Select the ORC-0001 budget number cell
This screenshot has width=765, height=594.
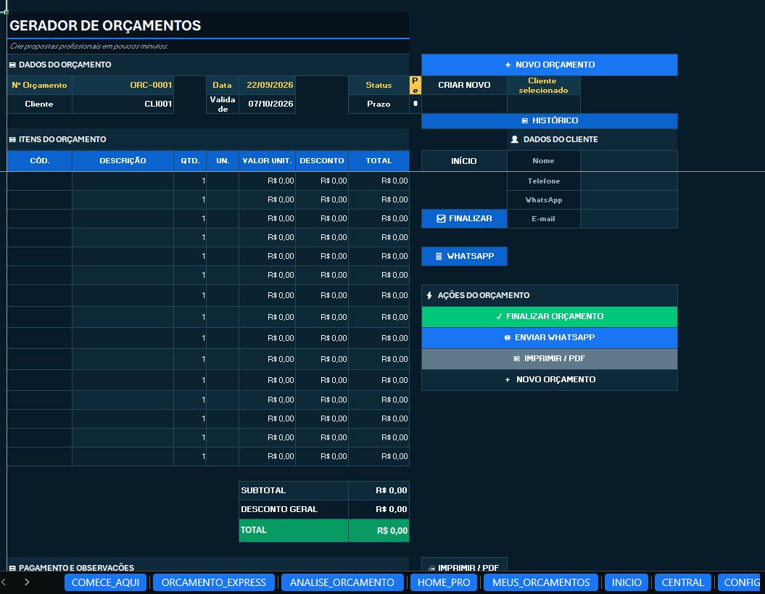pyautogui.click(x=123, y=85)
